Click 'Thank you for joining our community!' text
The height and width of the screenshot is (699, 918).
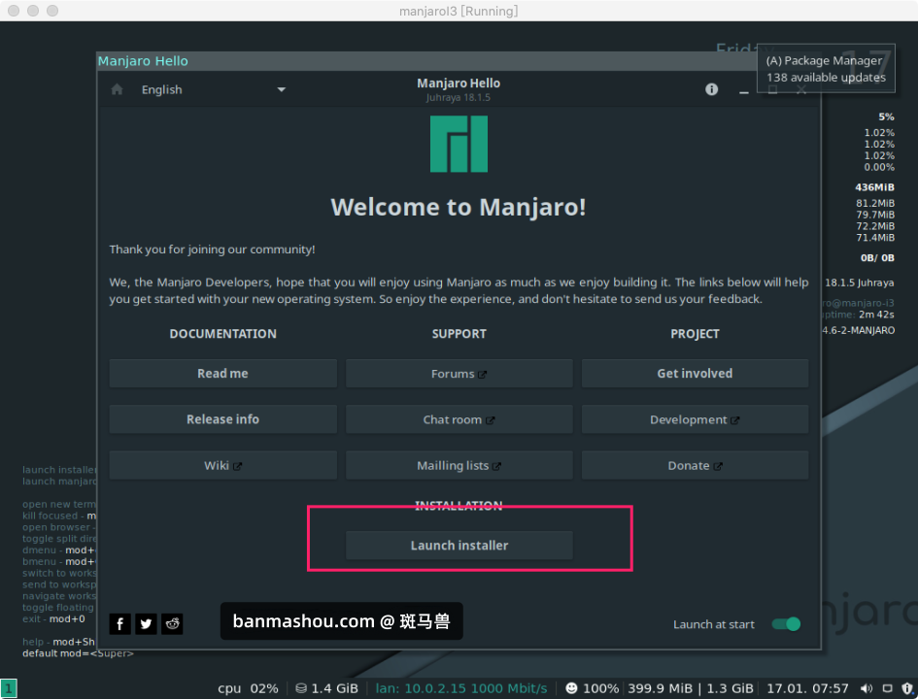(x=212, y=250)
